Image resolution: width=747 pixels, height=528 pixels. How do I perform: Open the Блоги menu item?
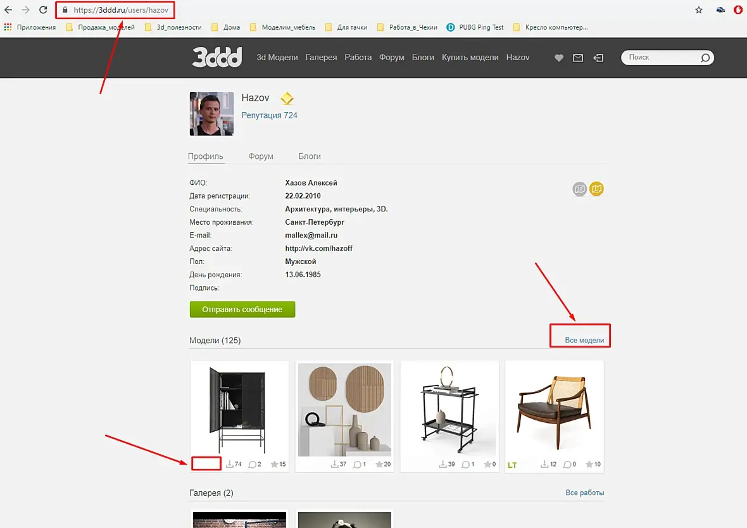[x=423, y=57]
